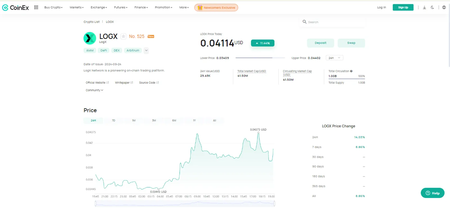Open the Buy Crypto menu
The height and width of the screenshot is (210, 450).
[x=53, y=8]
